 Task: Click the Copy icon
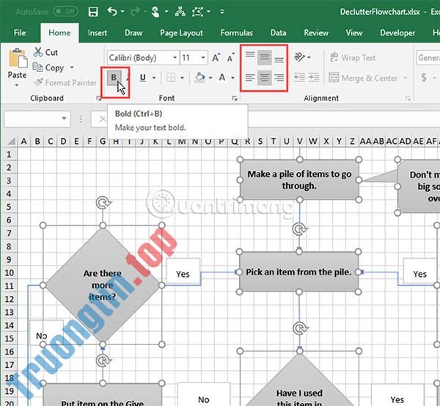38,68
